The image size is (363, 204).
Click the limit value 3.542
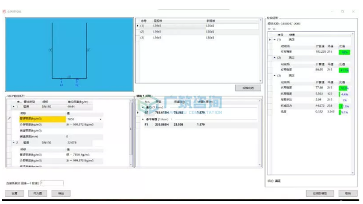pyautogui.click(x=331, y=111)
